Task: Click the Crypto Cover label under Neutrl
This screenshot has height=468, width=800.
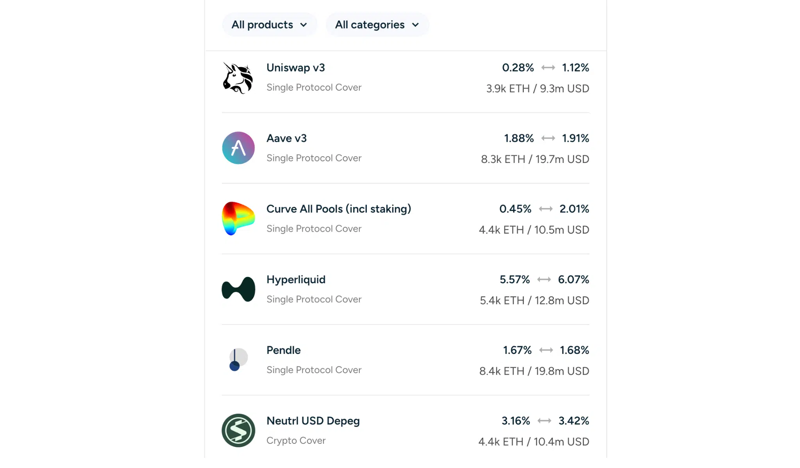Action: [296, 440]
